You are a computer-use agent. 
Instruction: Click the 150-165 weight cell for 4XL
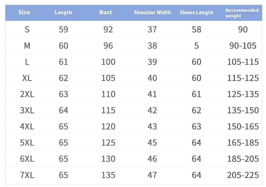click(243, 127)
